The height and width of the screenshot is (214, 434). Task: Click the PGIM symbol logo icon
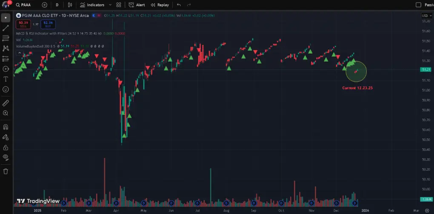point(19,15)
